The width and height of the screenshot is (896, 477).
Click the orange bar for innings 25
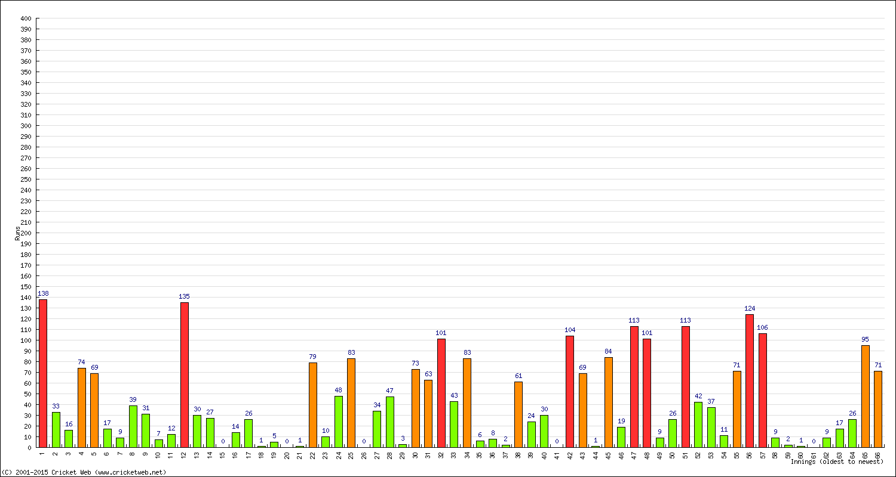point(351,403)
